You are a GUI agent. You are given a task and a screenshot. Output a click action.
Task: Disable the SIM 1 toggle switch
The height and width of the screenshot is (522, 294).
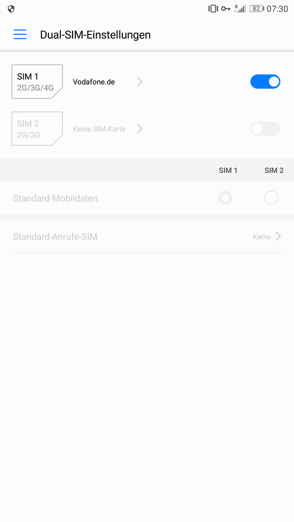click(x=265, y=82)
